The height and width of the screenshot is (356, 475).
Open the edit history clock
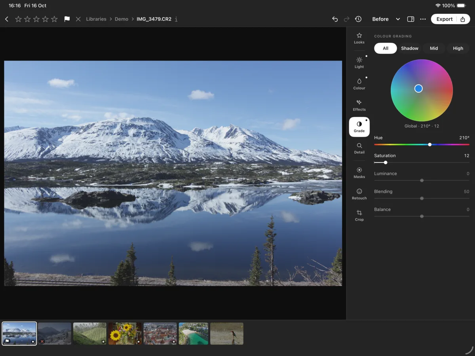[x=358, y=19]
